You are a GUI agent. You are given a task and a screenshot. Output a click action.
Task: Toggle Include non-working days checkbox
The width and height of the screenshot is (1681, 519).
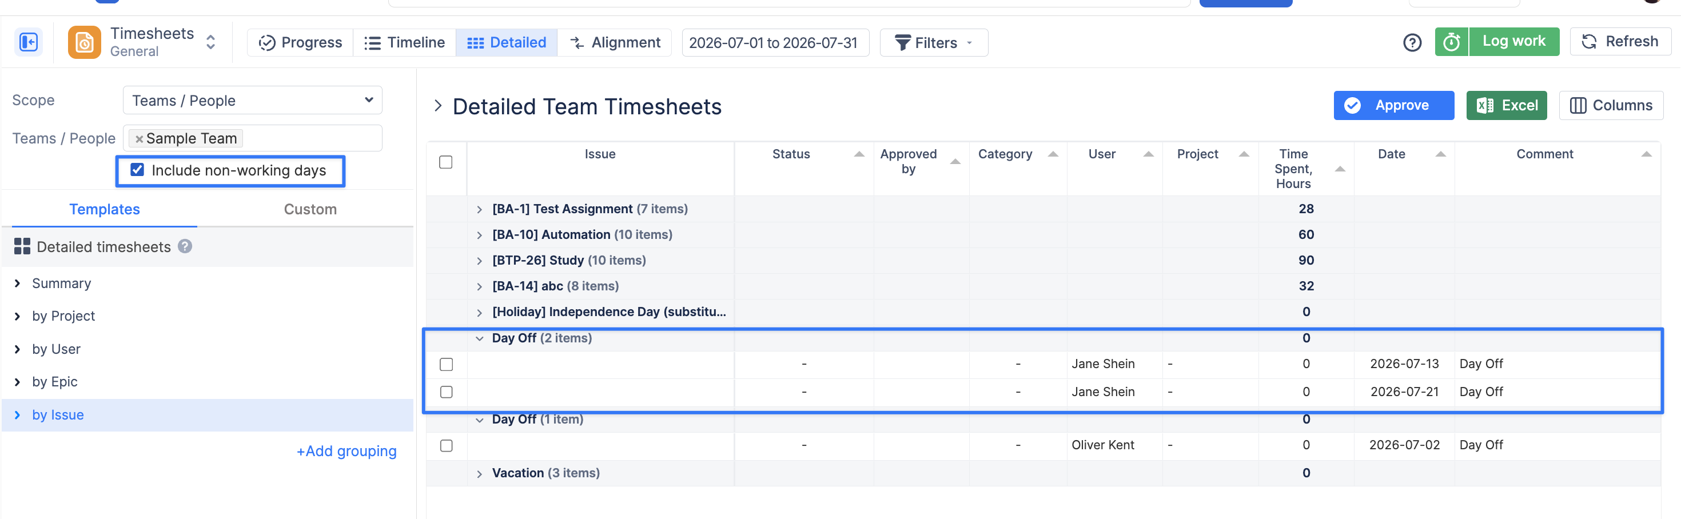(x=137, y=170)
